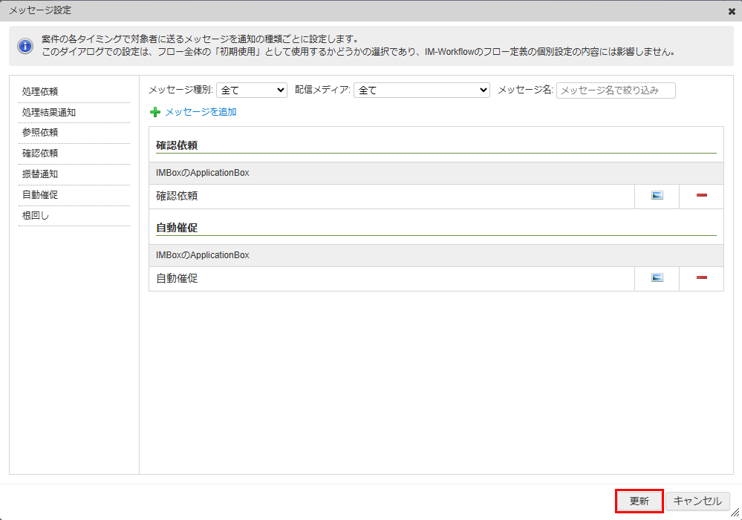This screenshot has height=520, width=742.
Task: Click the blue information icon
Action: tap(26, 46)
